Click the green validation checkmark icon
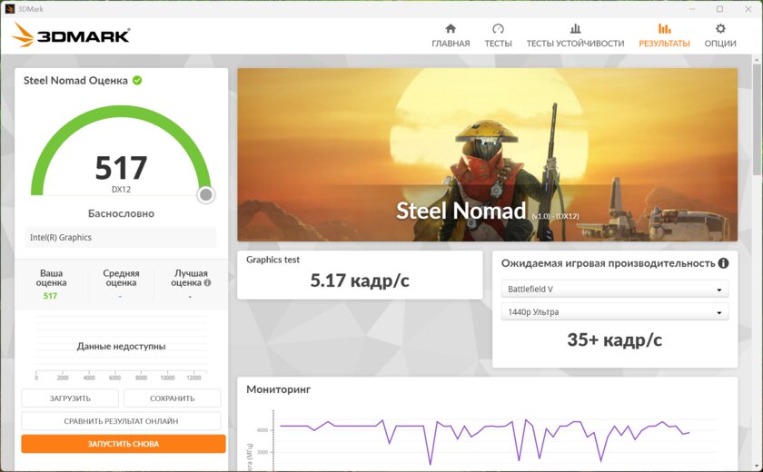Viewport: 763px width, 472px height. point(137,80)
